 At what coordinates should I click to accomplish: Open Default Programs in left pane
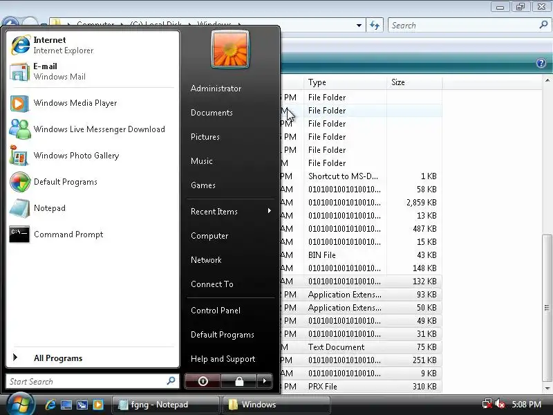click(93, 182)
